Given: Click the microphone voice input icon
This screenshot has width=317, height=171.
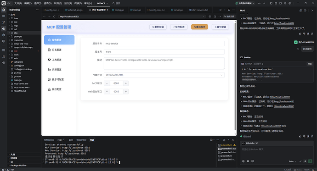Looking at the screenshot, I should (x=305, y=161).
